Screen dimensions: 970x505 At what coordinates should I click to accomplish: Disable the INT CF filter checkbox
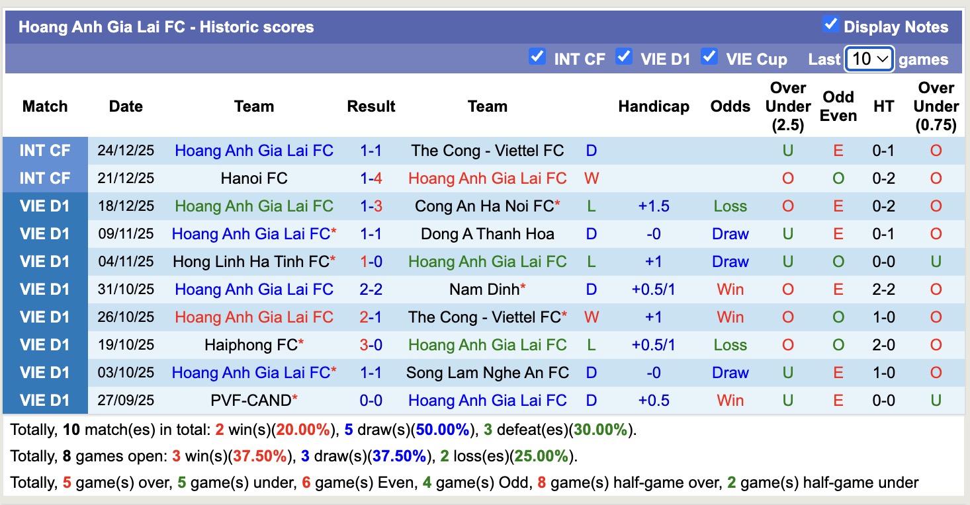point(537,58)
